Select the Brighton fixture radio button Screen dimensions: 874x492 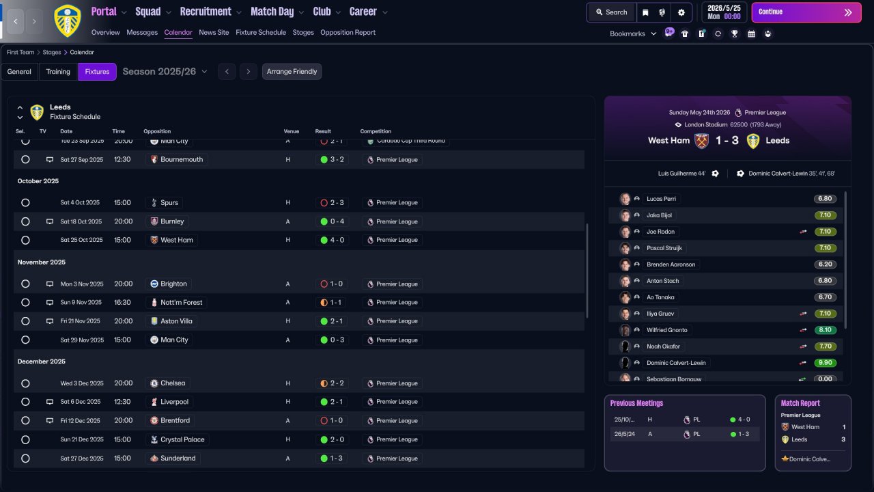click(25, 284)
